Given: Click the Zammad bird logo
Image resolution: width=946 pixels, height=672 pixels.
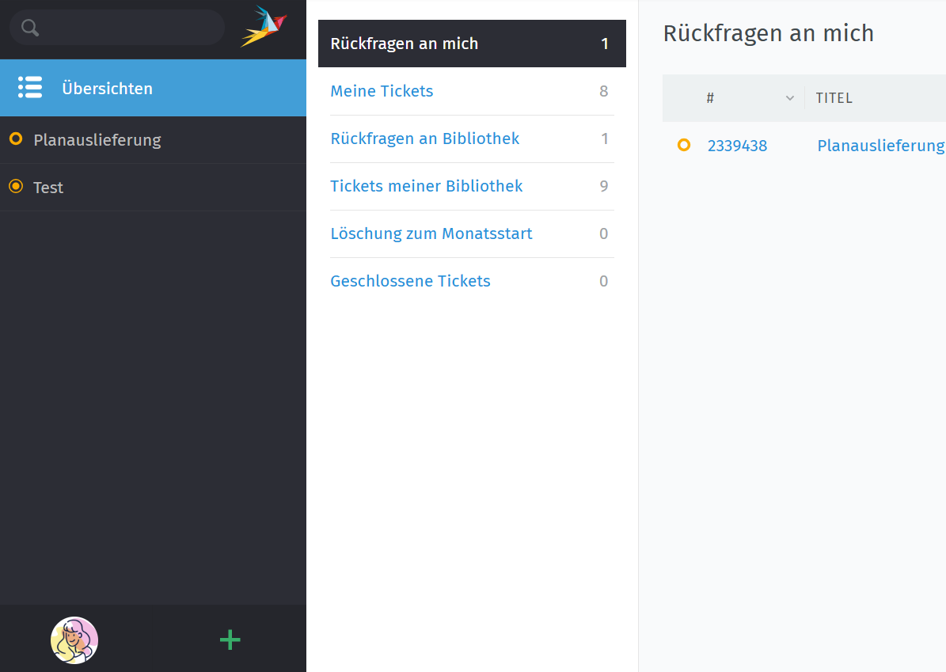Looking at the screenshot, I should pyautogui.click(x=264, y=27).
